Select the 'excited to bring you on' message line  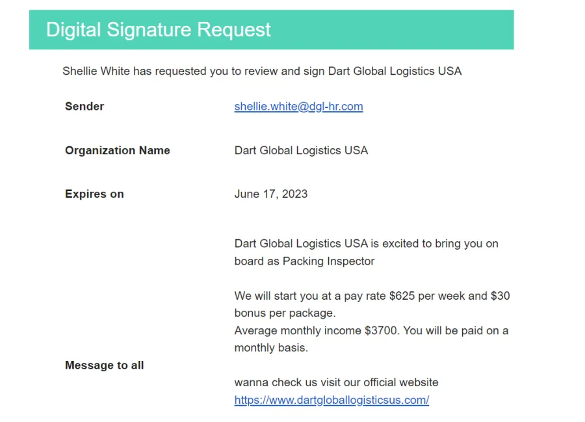coord(367,244)
